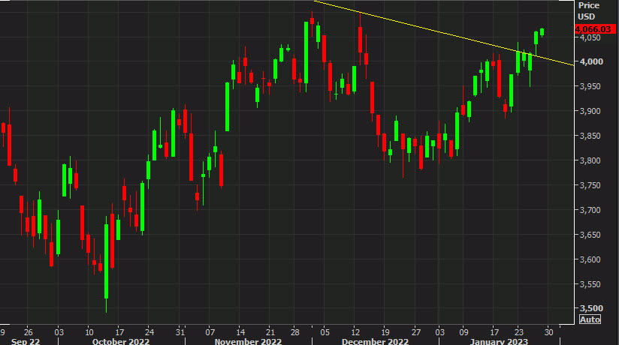
Task: Click the 05 date tick in December
Action: tap(325, 330)
